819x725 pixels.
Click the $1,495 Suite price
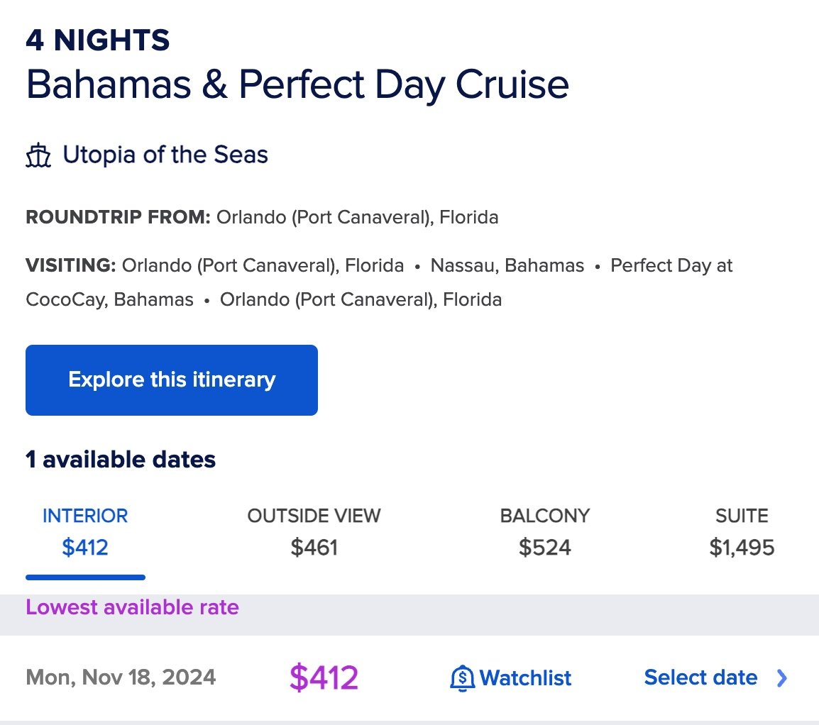(x=742, y=548)
